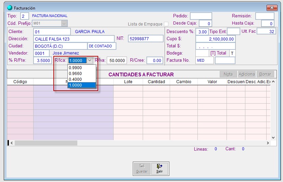
Task: Click the % R/Fte field 3.5000
Action: tap(42, 60)
